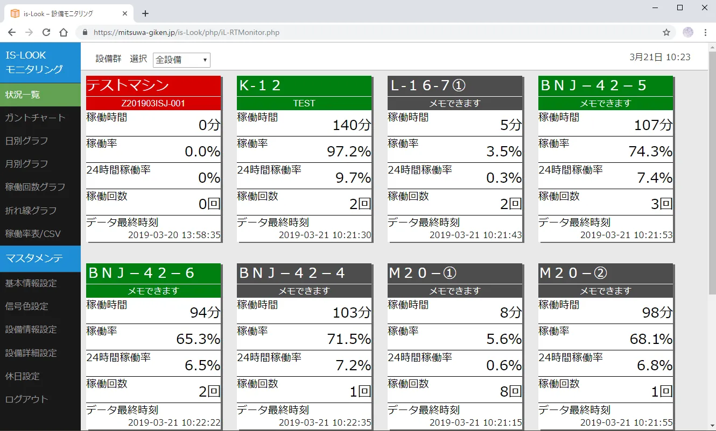Click the 74.3% value on BNJ-42-5
The height and width of the screenshot is (431, 716).
[650, 152]
